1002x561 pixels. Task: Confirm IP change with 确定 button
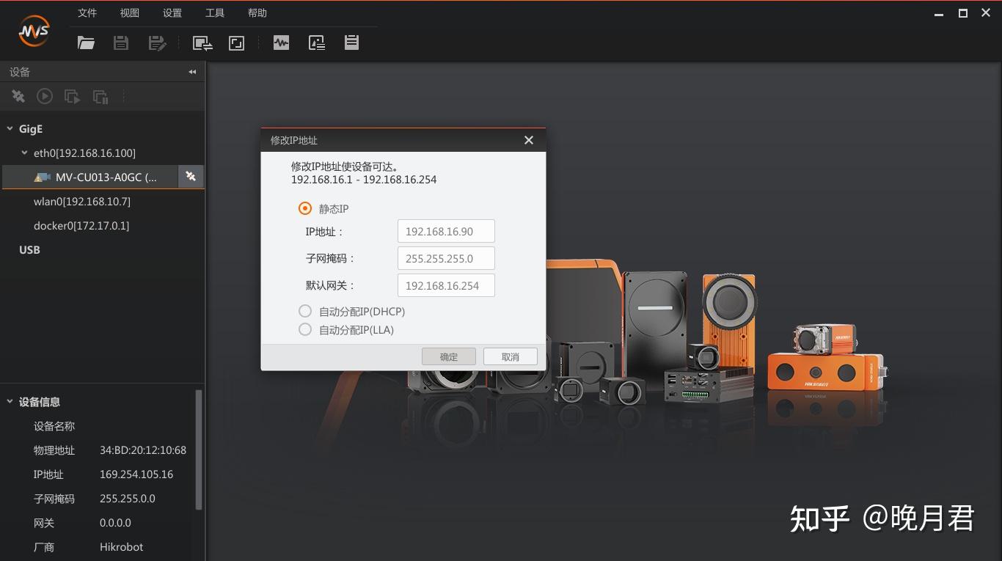click(x=448, y=356)
